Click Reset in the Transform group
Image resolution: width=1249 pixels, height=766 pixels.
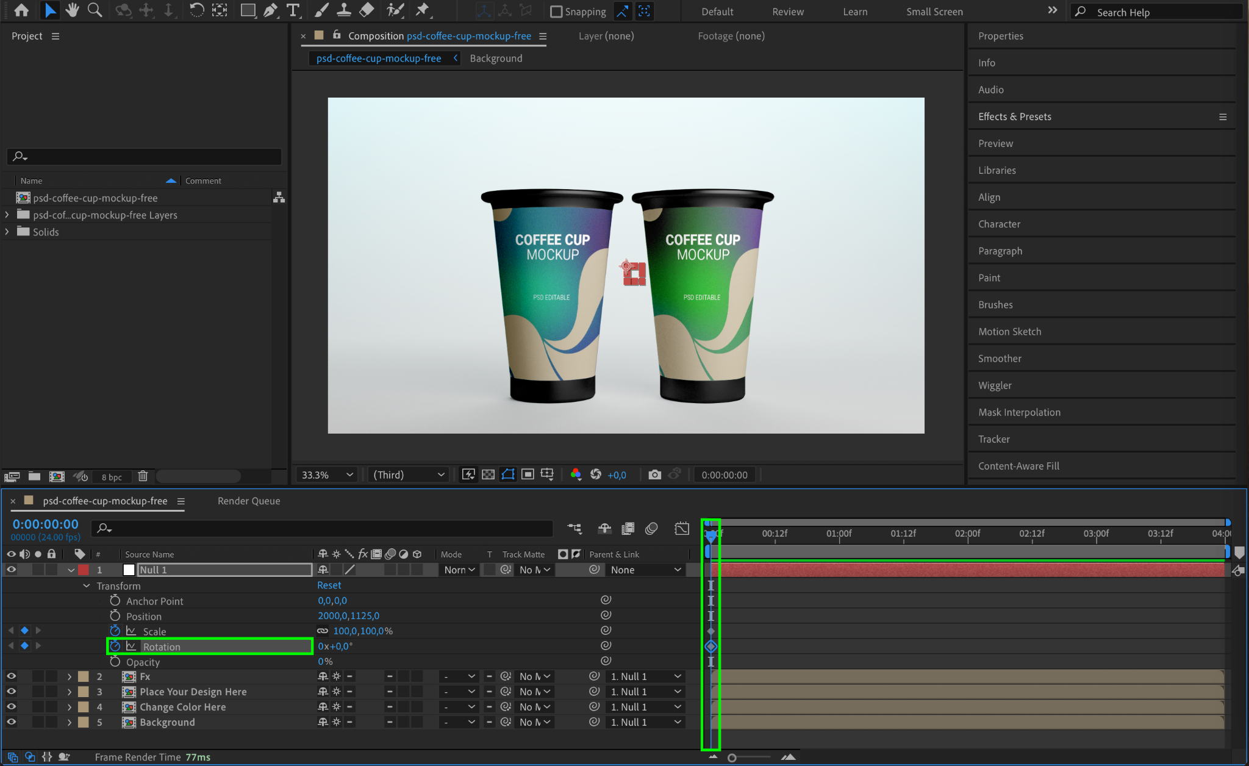tap(329, 585)
